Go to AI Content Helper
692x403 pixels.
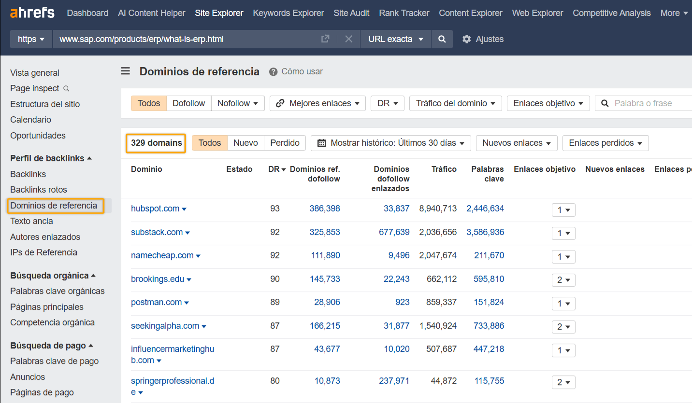pyautogui.click(x=152, y=13)
